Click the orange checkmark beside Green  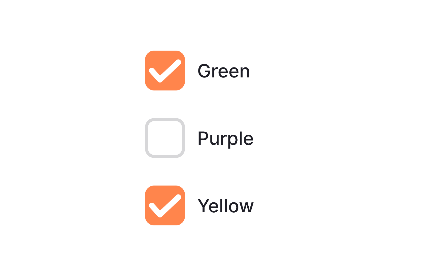click(165, 70)
